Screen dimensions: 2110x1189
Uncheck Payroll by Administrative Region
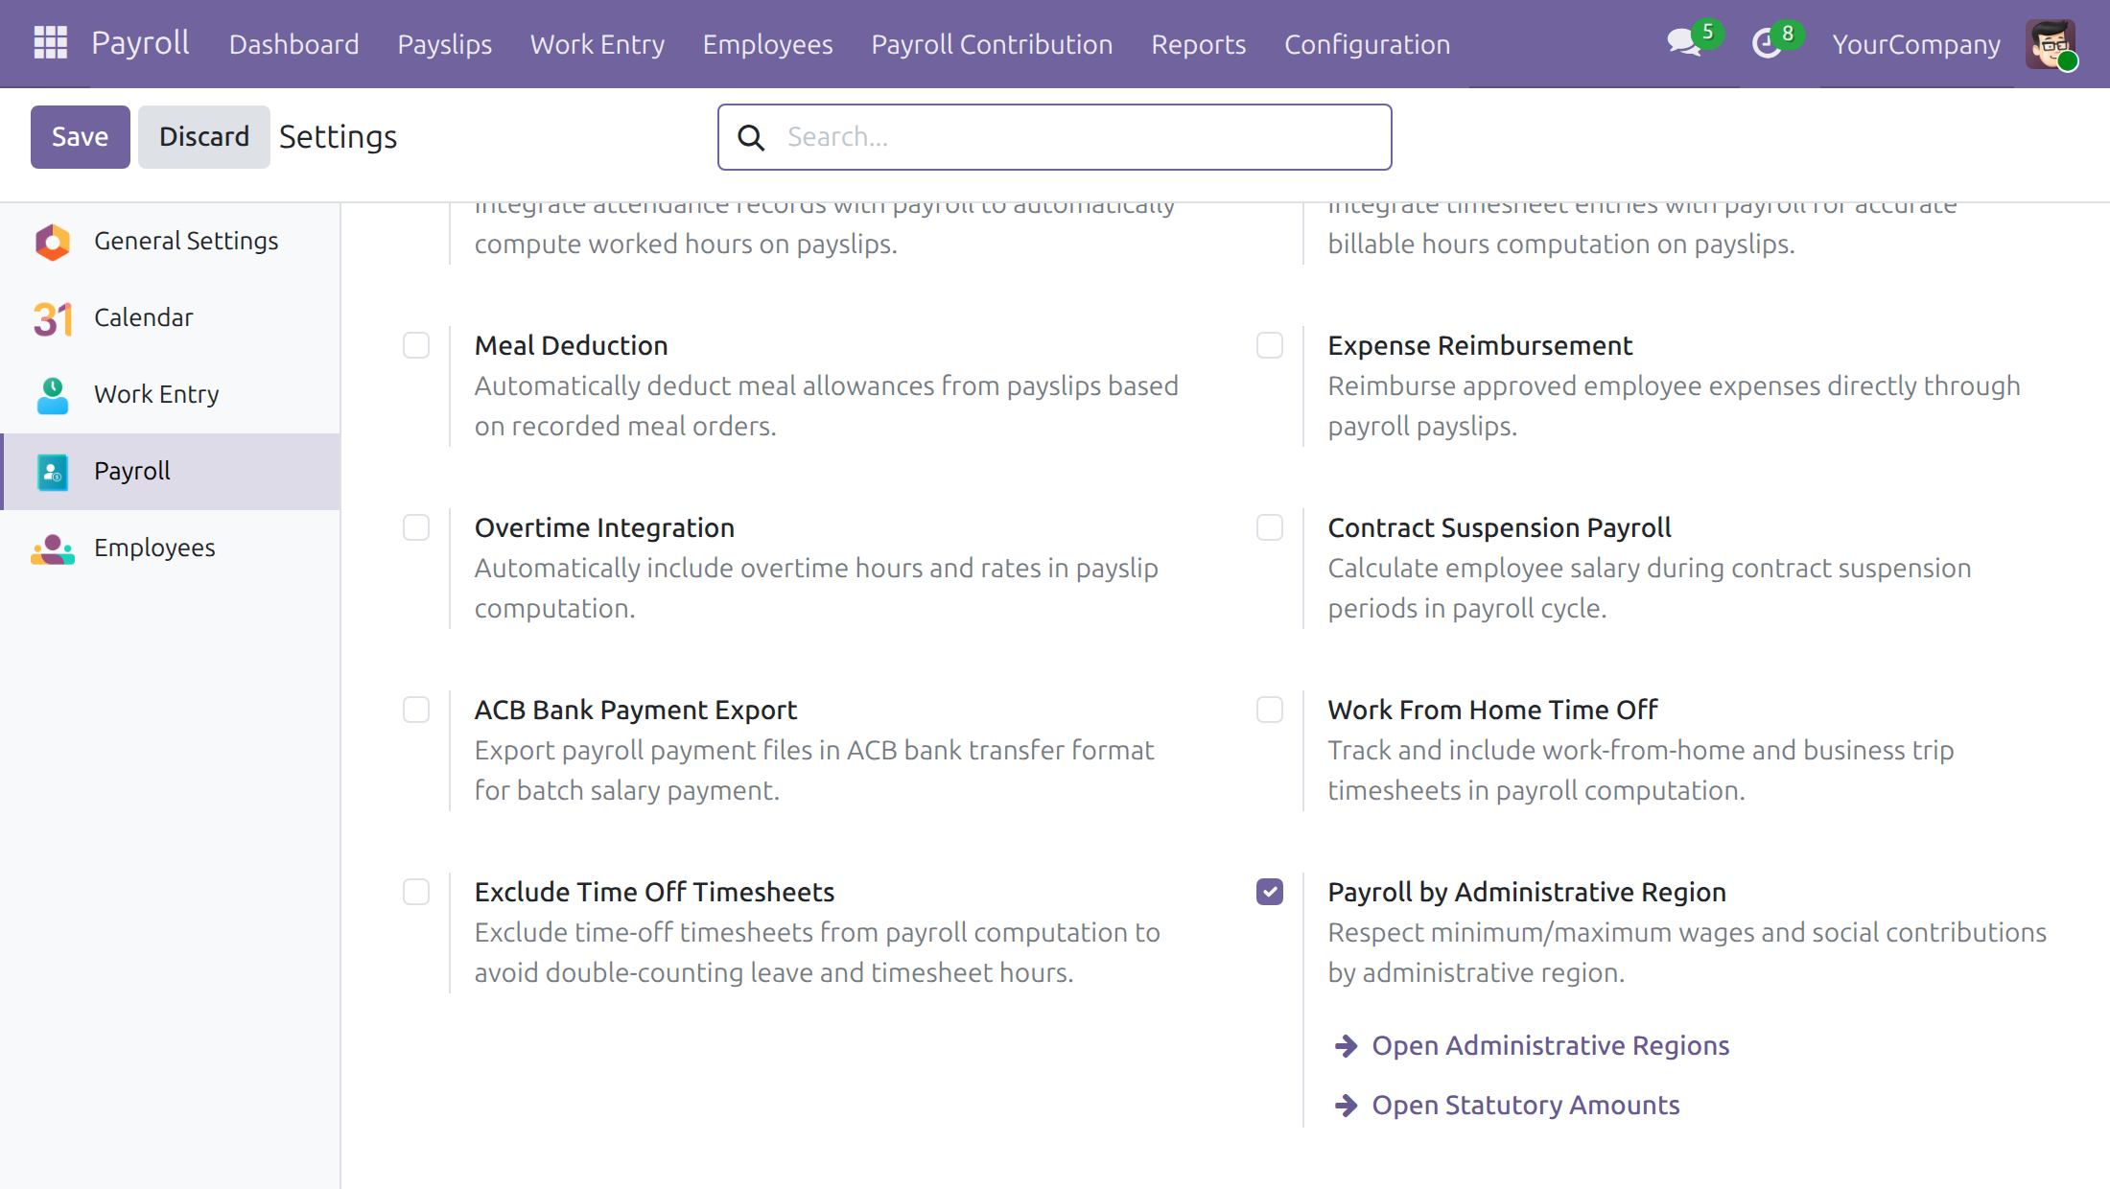[x=1270, y=892]
